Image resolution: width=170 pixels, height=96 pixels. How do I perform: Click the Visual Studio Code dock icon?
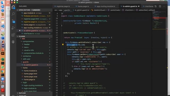click(x=3, y=26)
